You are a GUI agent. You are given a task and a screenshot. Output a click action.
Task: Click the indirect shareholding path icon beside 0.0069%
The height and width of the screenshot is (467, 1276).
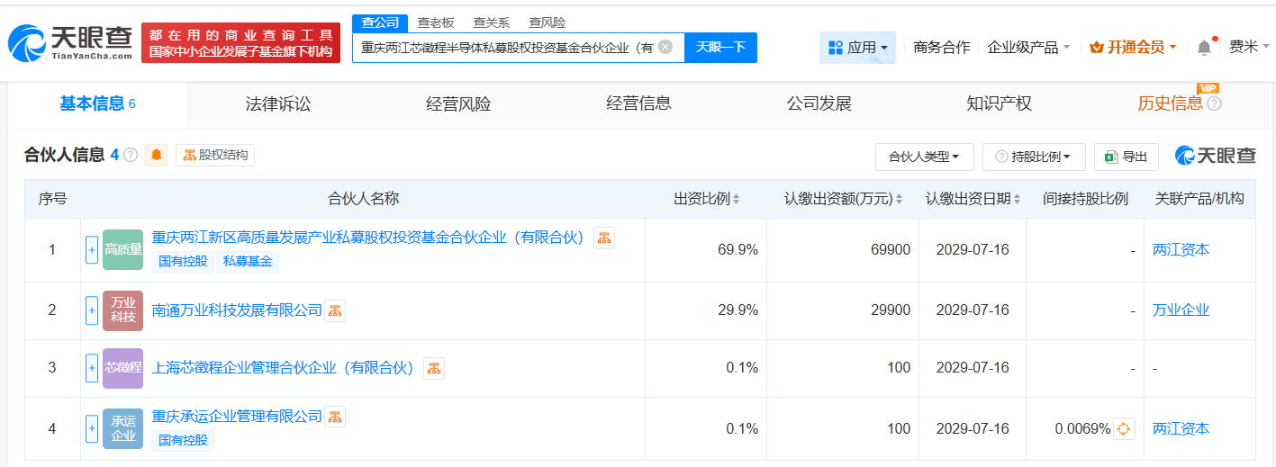(x=1124, y=429)
